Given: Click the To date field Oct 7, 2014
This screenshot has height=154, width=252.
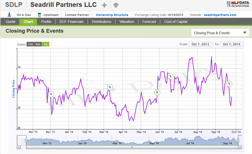Looking at the screenshot, I should pos(232,44).
